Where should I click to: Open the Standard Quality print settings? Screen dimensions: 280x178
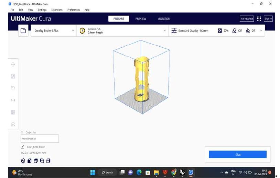[x=217, y=31]
